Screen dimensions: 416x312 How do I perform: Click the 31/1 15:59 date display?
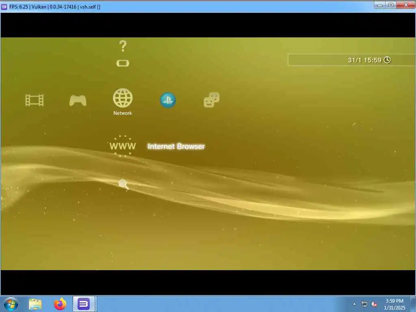(x=364, y=60)
